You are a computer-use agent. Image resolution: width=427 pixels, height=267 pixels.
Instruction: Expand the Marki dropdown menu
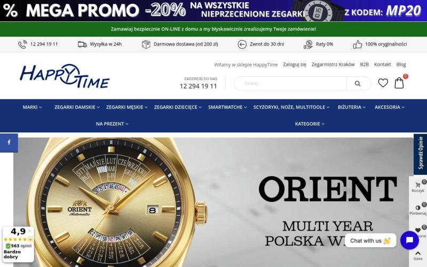pos(32,107)
